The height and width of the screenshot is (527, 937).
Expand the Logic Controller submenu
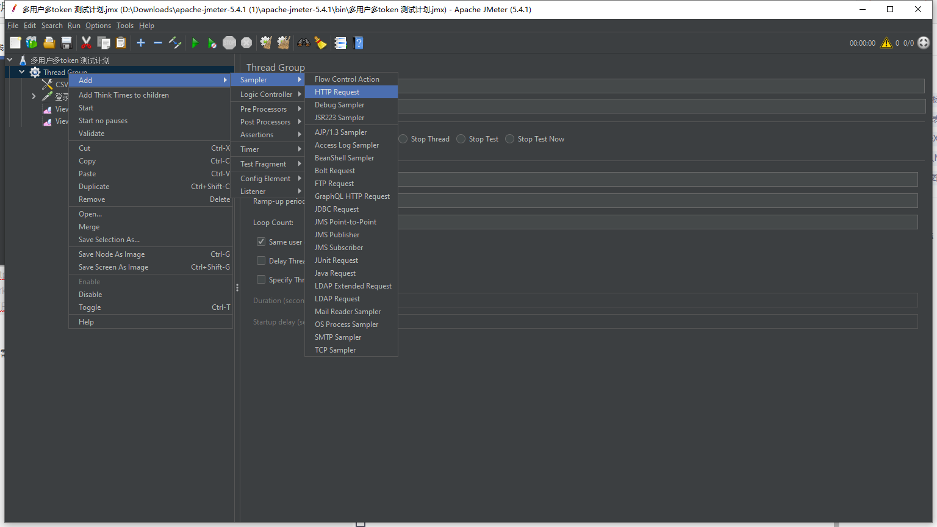pyautogui.click(x=267, y=95)
